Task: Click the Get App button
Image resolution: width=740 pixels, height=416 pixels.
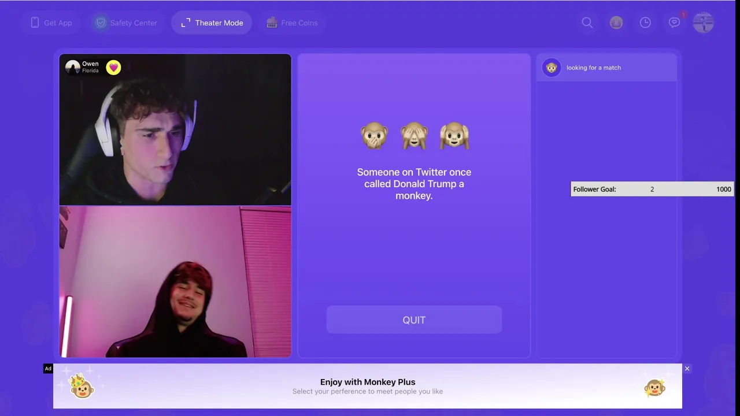Action: point(51,23)
